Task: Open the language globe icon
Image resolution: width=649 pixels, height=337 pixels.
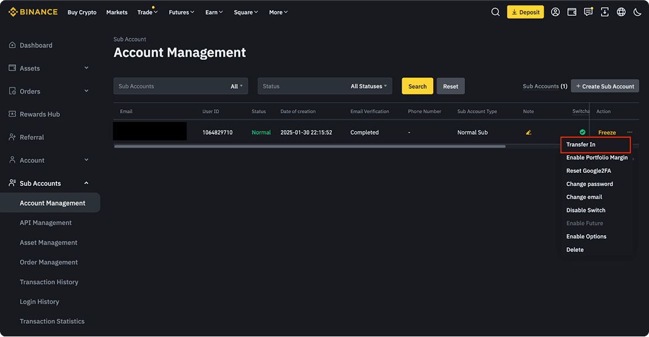Action: pyautogui.click(x=621, y=12)
